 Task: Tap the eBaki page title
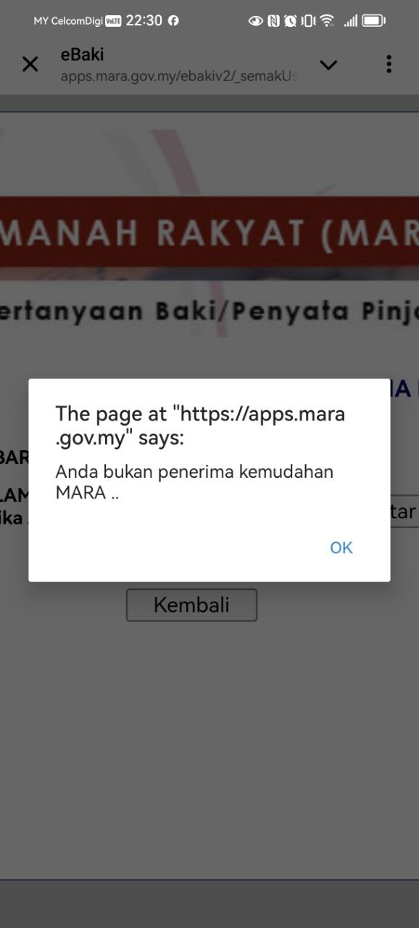pyautogui.click(x=82, y=54)
